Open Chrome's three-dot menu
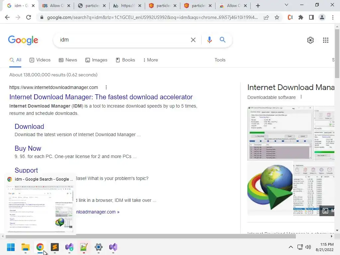Screen dimensions: 340x255 point(333,17)
